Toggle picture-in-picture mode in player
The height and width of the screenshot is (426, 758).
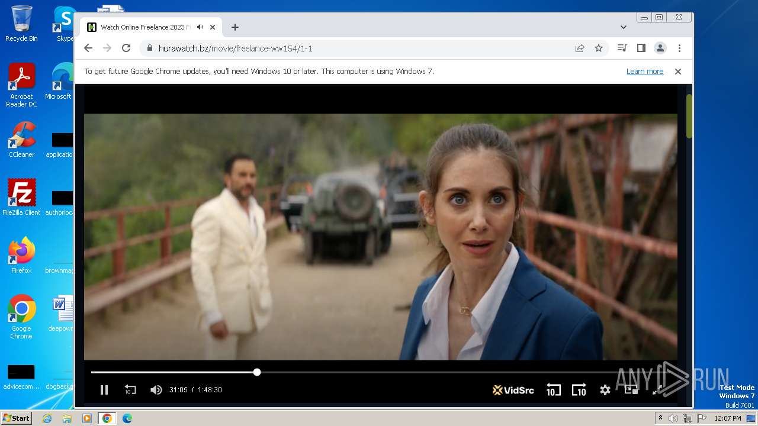pyautogui.click(x=631, y=390)
